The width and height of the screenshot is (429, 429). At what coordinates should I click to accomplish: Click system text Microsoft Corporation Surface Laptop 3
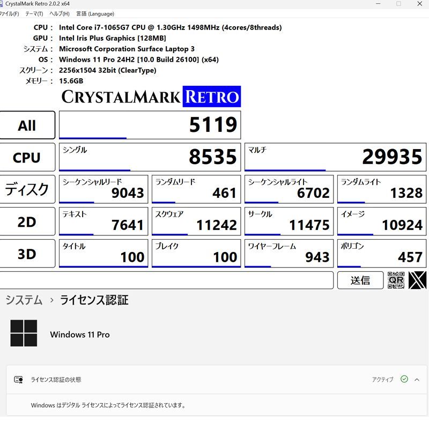click(127, 49)
